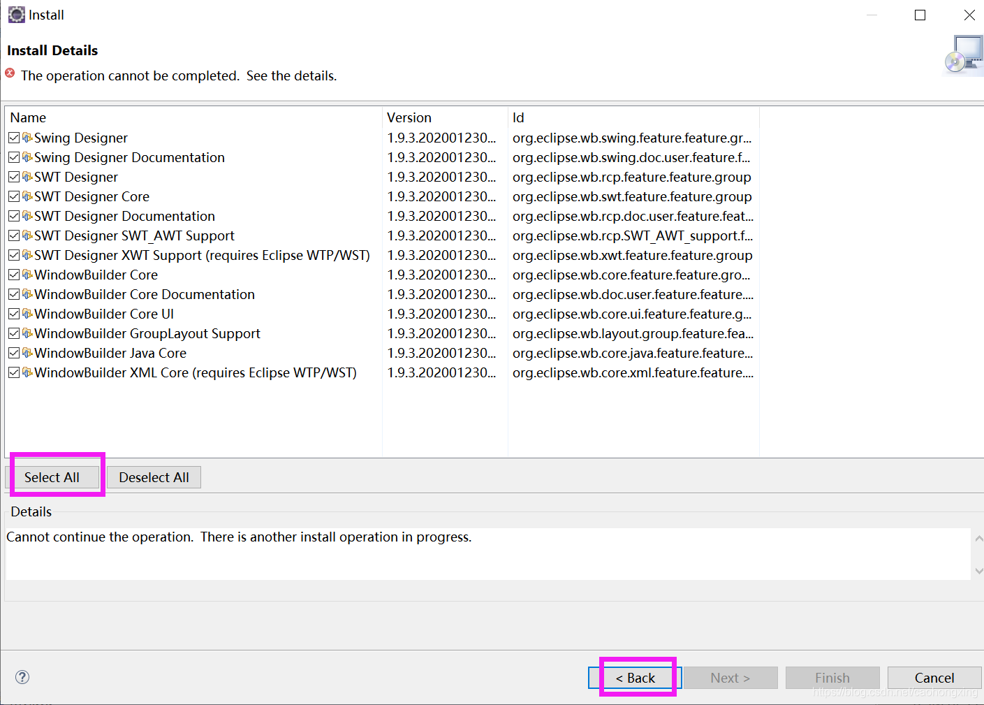Click the install wizard banner image
The image size is (984, 705).
point(963,55)
